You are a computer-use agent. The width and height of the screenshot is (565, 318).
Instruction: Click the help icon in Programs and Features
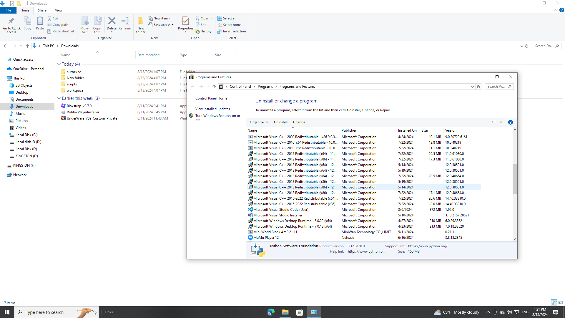510,122
